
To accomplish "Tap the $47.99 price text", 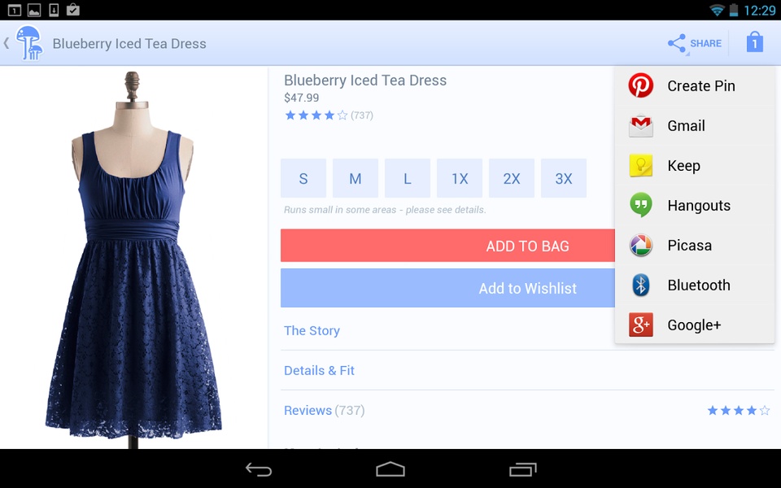I will pos(301,98).
